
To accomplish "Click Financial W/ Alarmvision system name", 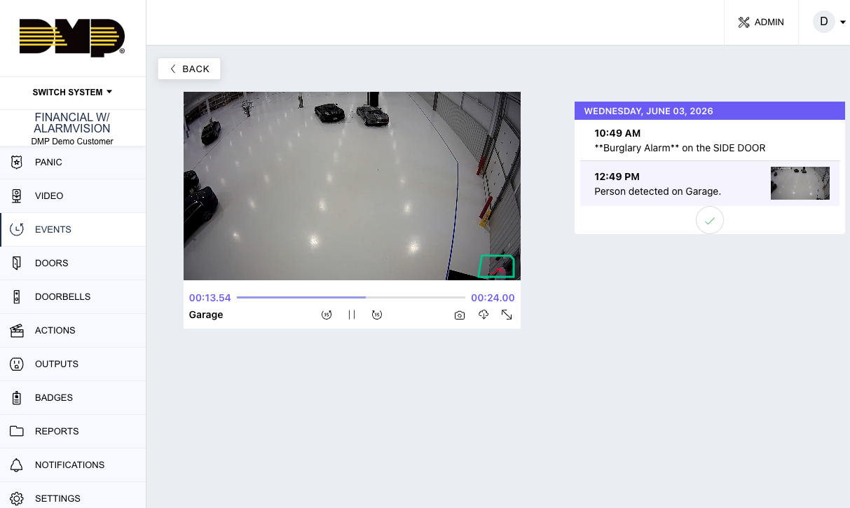I will 73,123.
